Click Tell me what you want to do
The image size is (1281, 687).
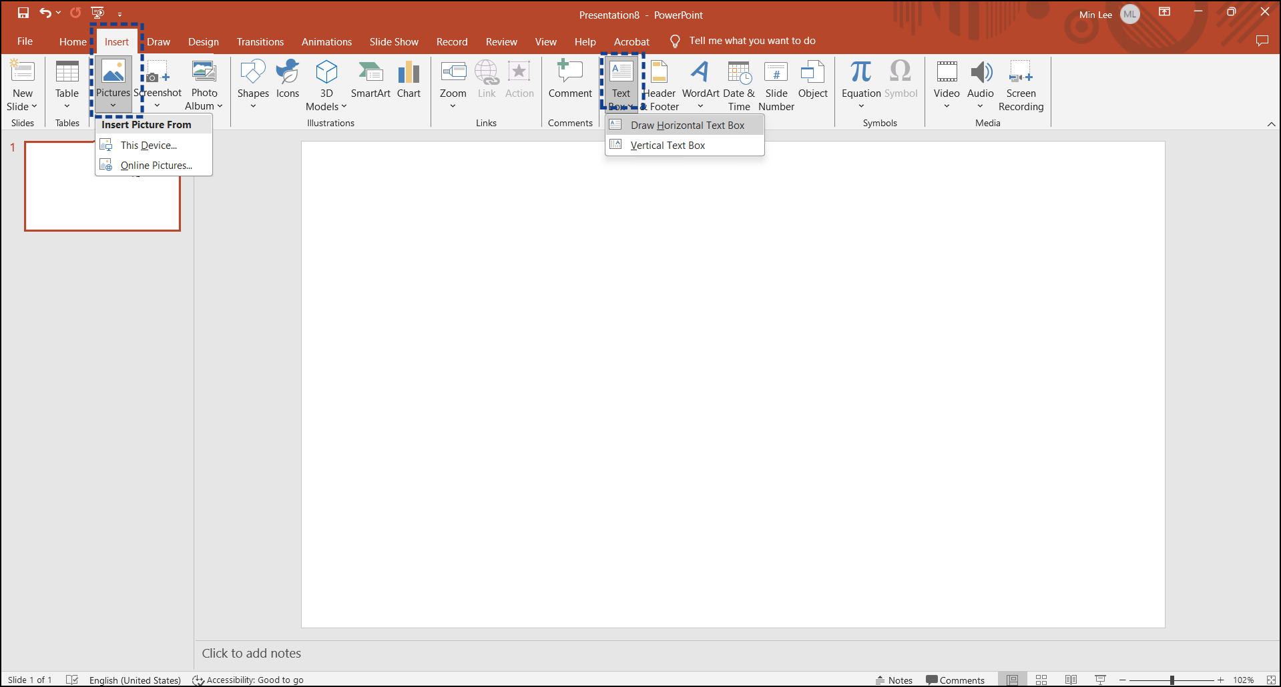pos(752,41)
